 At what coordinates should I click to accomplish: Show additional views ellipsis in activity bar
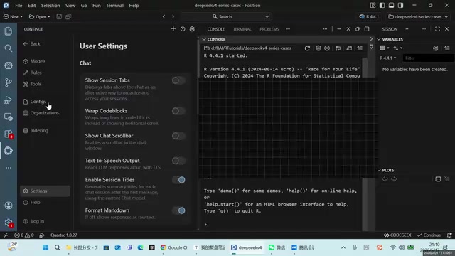9,168
